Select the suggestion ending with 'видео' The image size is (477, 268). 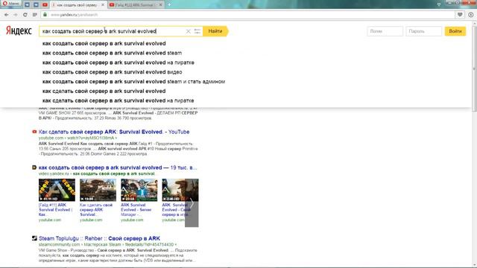click(x=112, y=72)
